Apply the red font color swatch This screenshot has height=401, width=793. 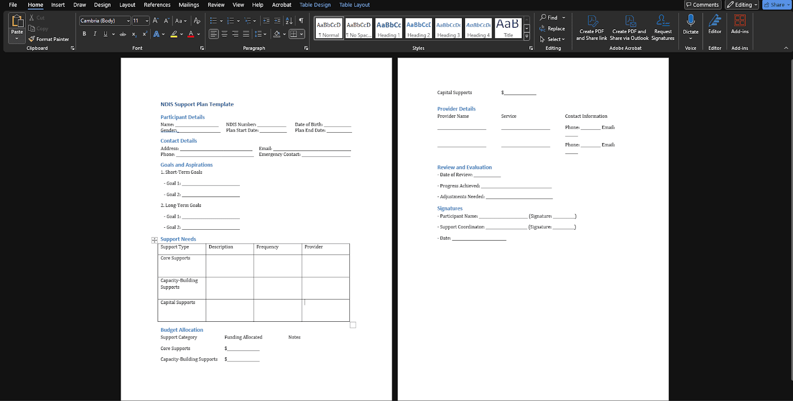click(x=191, y=34)
